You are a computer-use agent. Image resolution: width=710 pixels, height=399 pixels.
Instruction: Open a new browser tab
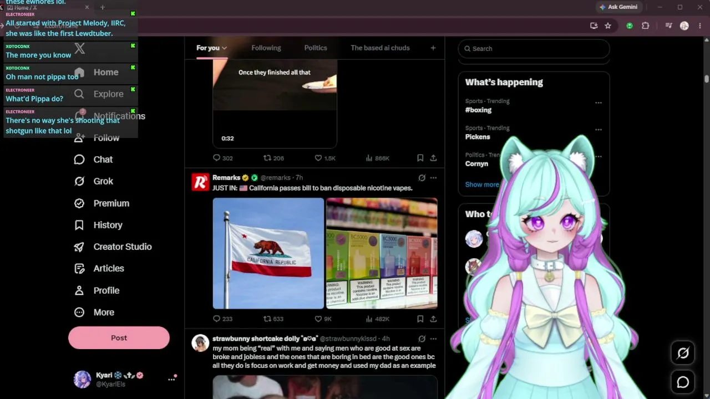[x=103, y=7]
